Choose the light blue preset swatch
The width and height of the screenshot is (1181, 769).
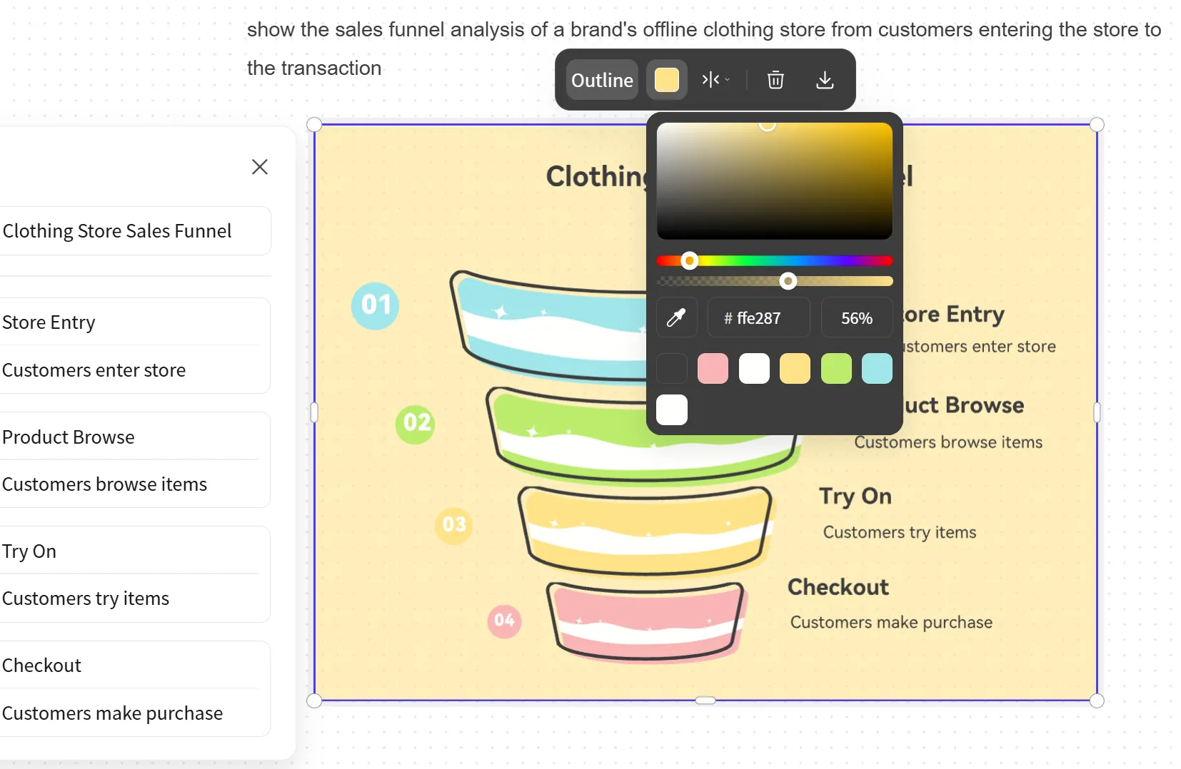point(877,369)
